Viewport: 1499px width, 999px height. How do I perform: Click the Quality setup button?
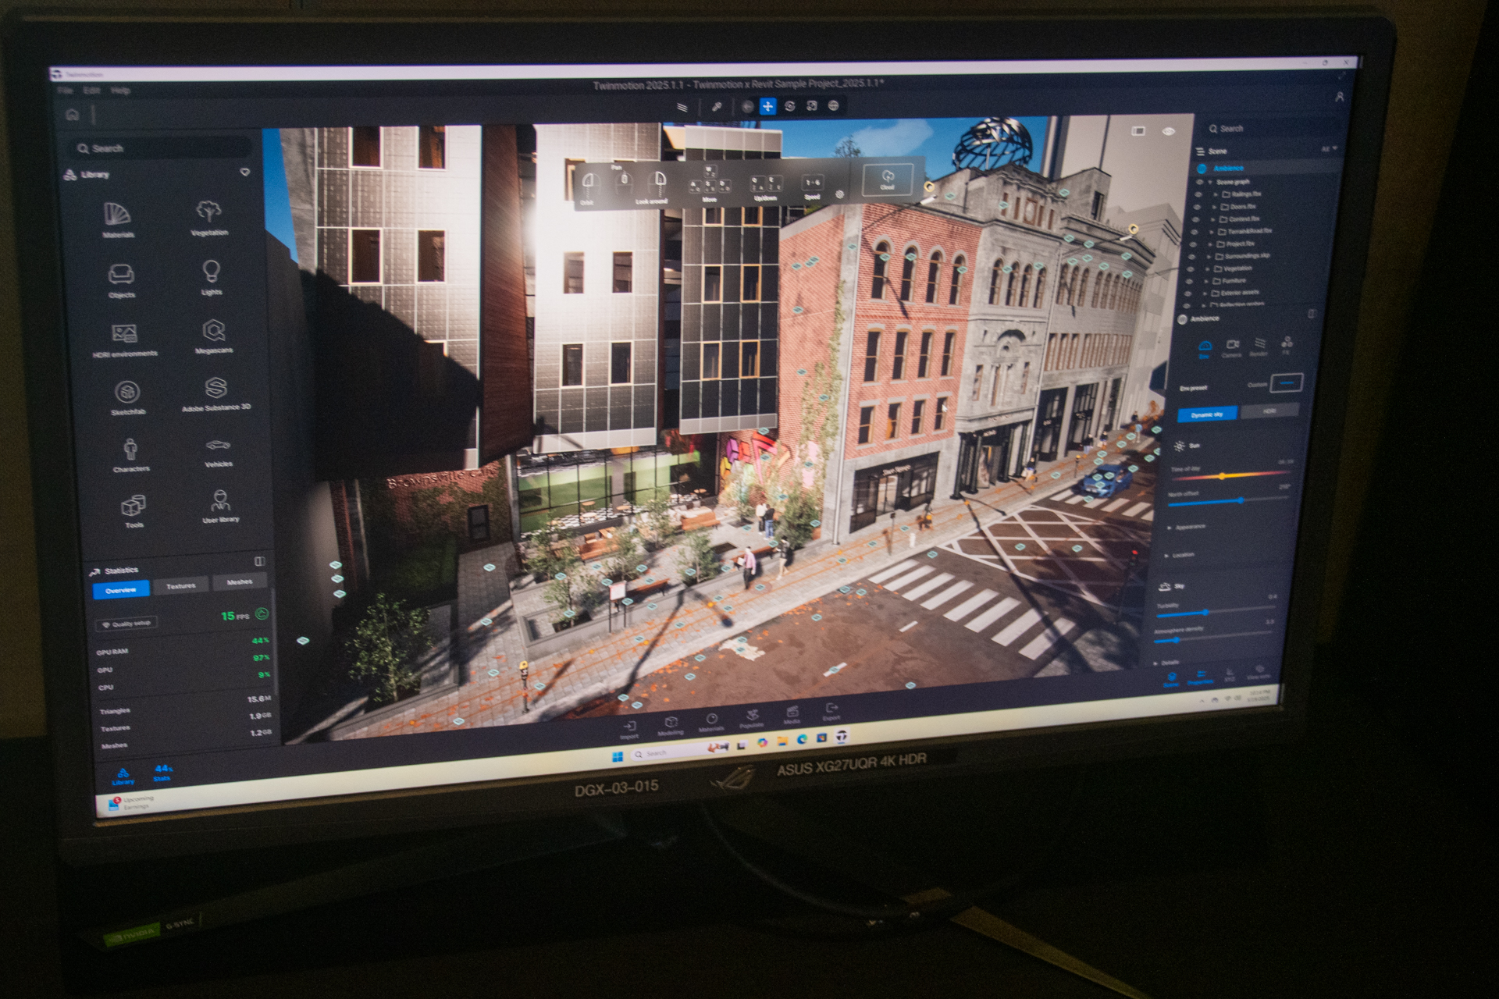pos(126,624)
